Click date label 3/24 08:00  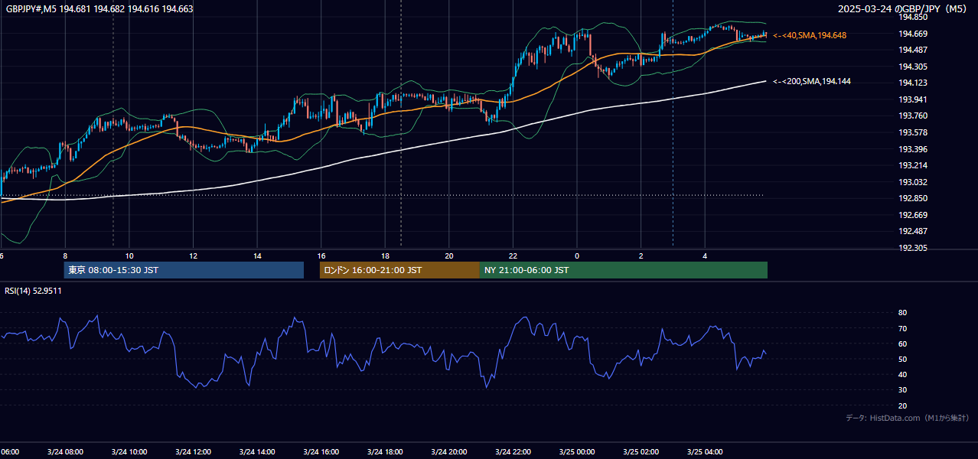tap(65, 452)
